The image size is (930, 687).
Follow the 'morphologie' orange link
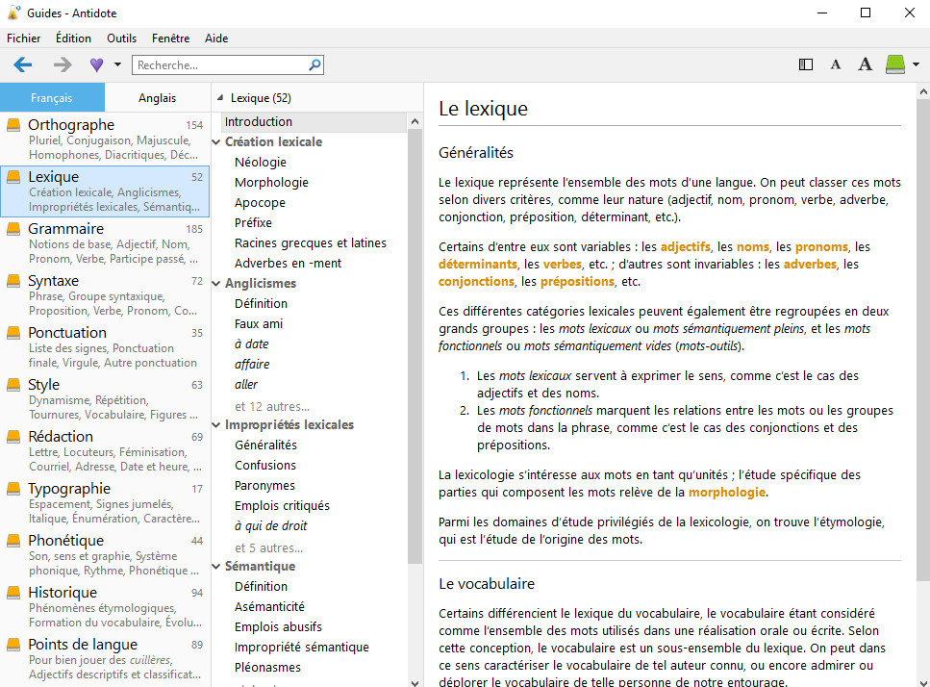[x=726, y=492]
